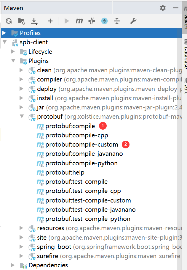Select protobuf:test-compile-python goal

pos(88,219)
